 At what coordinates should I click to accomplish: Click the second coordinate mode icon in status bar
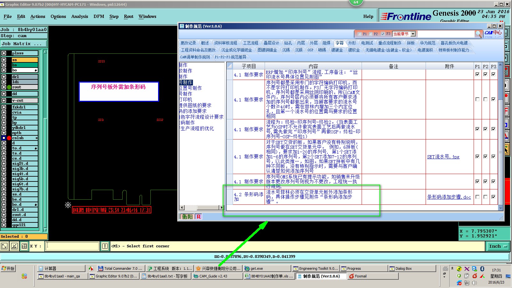pos(14,246)
